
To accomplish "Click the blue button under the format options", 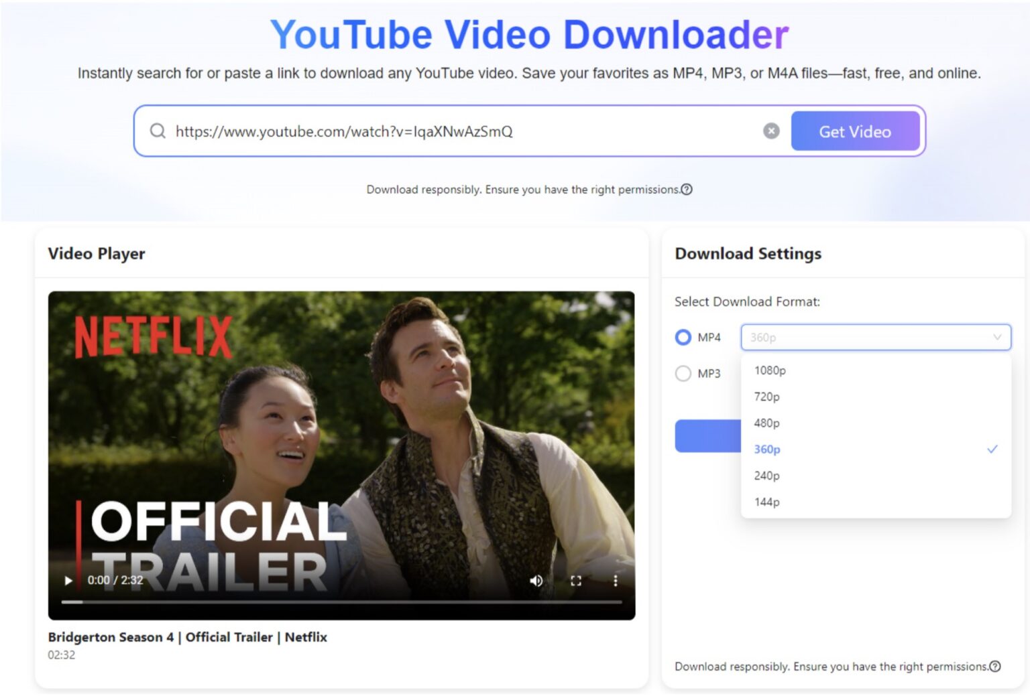I will 707,436.
